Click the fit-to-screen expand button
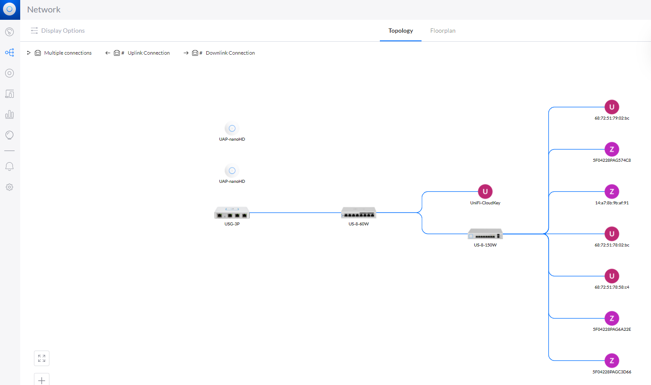 click(42, 358)
